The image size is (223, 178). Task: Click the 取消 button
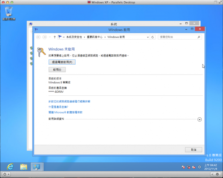pos(193,150)
